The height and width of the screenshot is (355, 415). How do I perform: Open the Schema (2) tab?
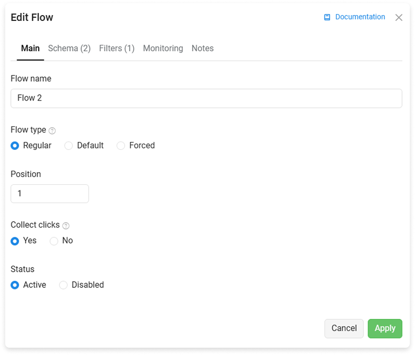[x=69, y=48]
